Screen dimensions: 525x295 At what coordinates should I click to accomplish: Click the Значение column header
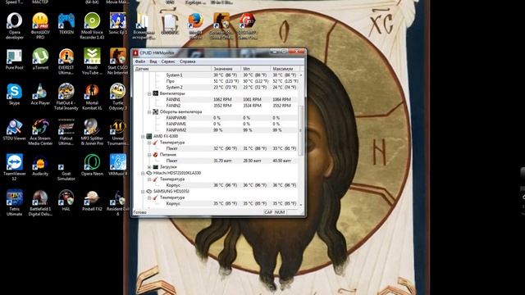(226, 69)
